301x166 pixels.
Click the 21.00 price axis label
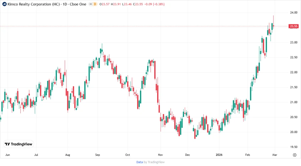pos(294,102)
